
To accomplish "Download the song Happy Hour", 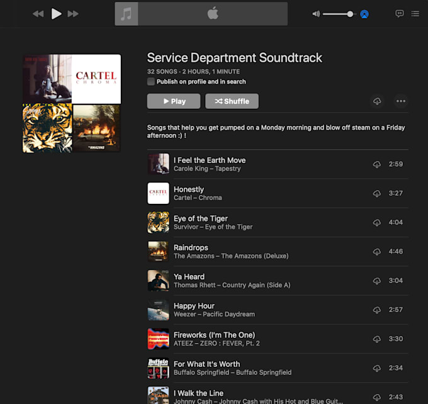I will coord(377,310).
